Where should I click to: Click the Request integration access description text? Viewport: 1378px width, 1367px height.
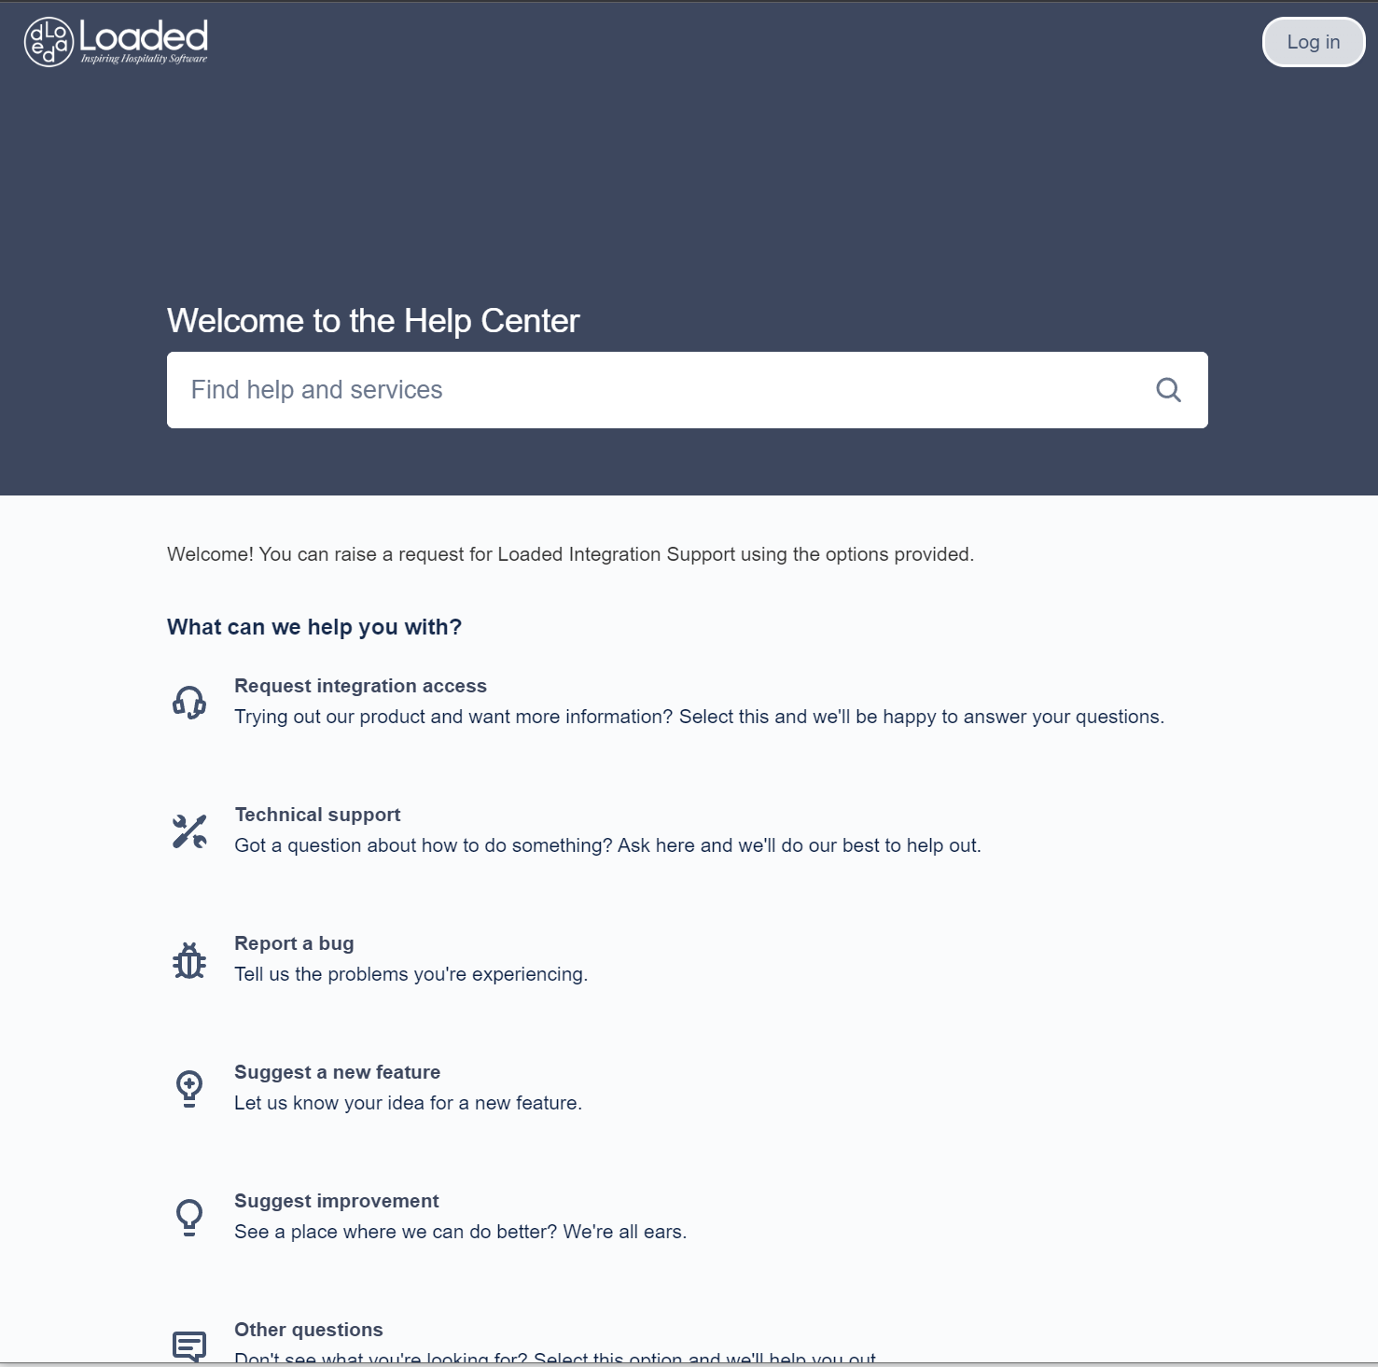pyautogui.click(x=699, y=717)
